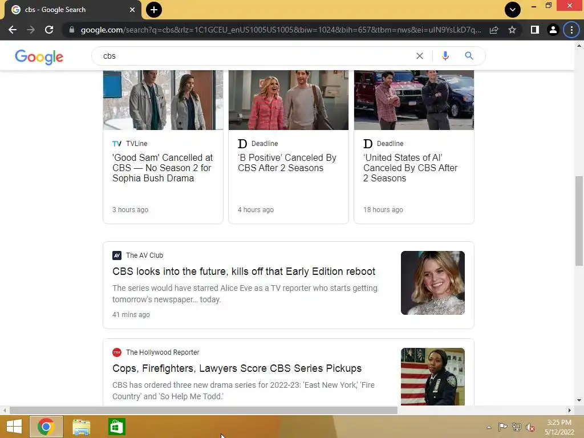This screenshot has width=584, height=438.
Task: Open 'B Positive' Canceled By CBS headline
Action: (x=287, y=163)
